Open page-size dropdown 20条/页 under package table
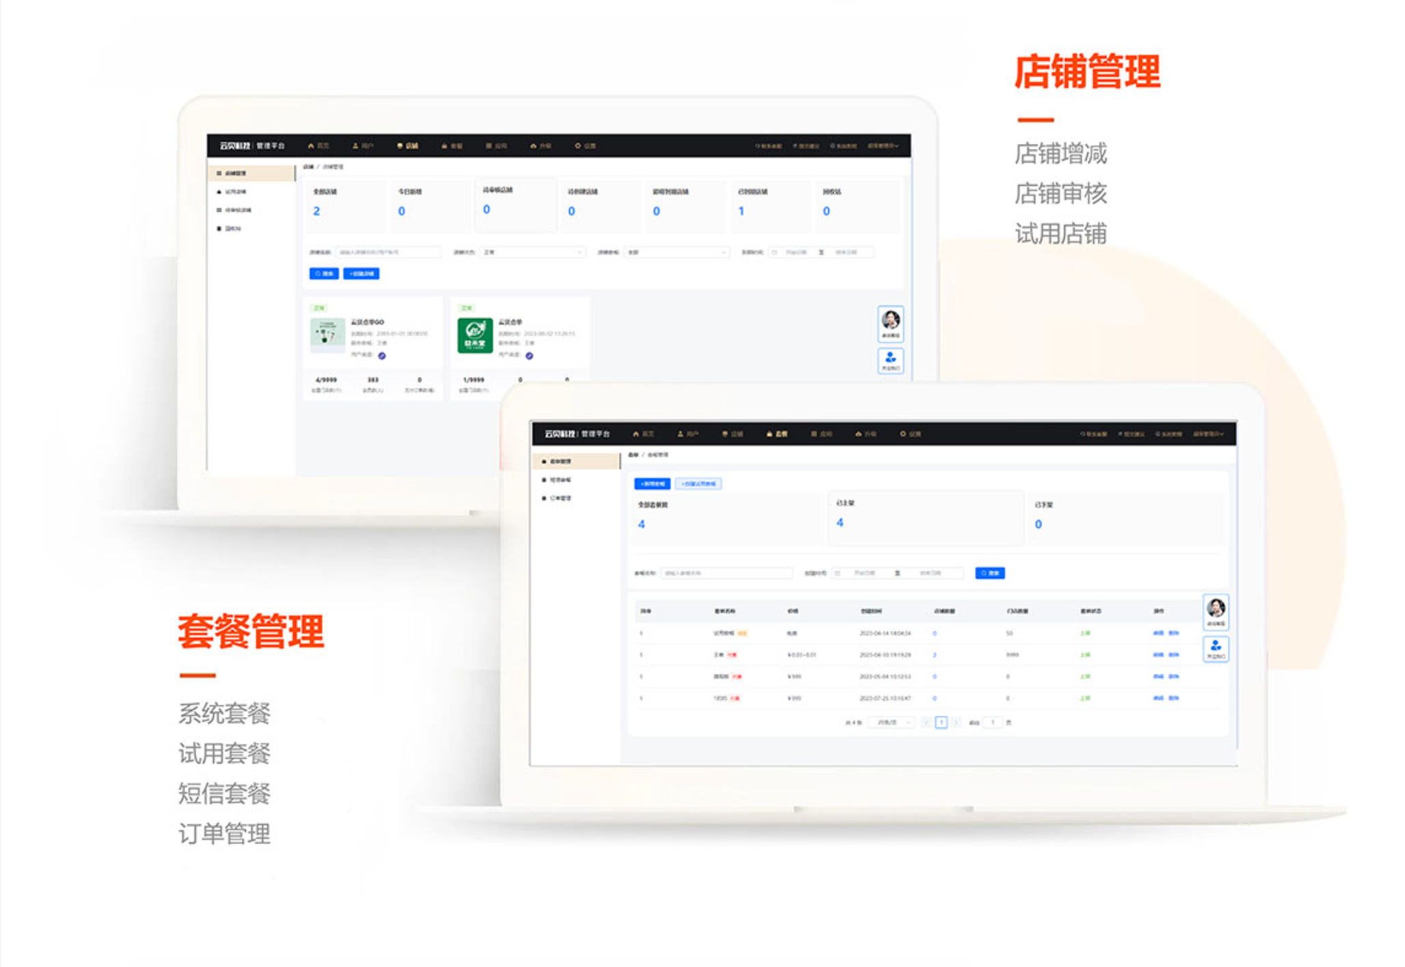Viewport: 1405px width, 967px height. (891, 722)
